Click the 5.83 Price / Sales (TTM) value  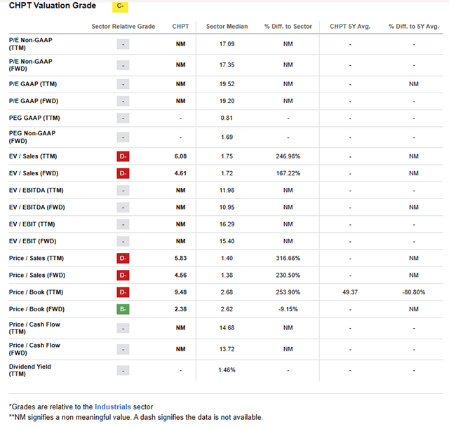[x=180, y=258]
